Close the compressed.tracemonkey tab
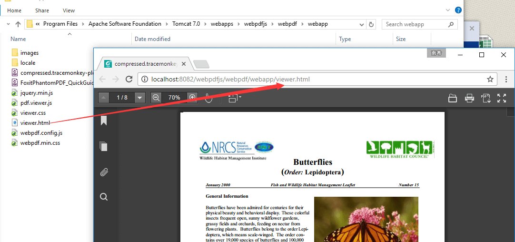This screenshot has height=242, width=515. 184,64
